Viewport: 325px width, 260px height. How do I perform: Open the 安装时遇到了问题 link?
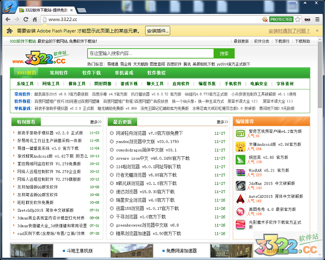tap(289, 31)
